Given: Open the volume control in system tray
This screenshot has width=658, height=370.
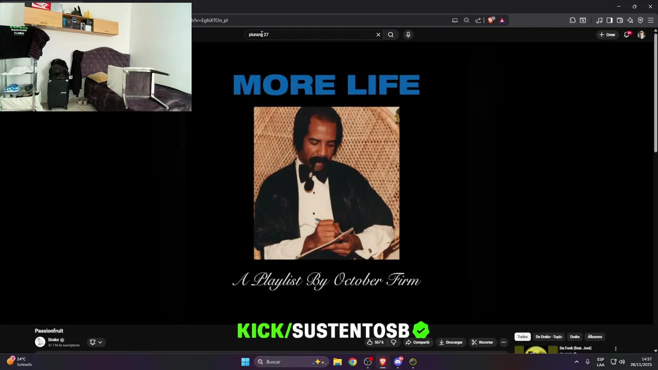Looking at the screenshot, I should pyautogui.click(x=622, y=362).
